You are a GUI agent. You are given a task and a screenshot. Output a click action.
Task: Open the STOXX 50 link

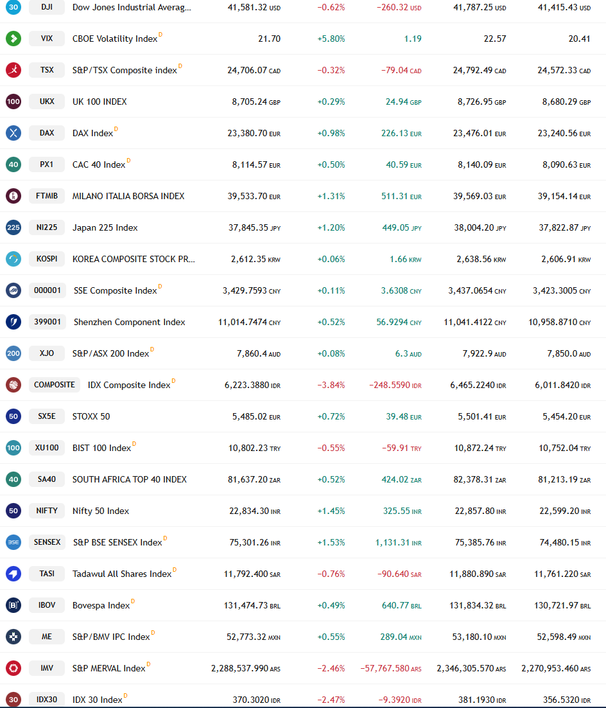click(x=91, y=416)
